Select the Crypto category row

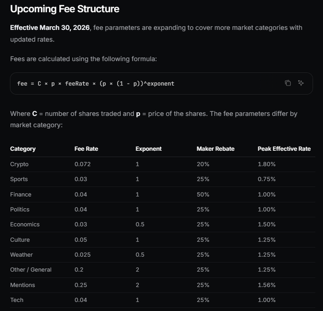tap(19, 164)
